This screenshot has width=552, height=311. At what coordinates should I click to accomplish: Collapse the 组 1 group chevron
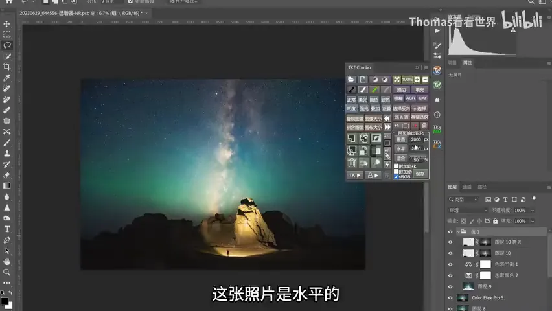click(x=458, y=232)
